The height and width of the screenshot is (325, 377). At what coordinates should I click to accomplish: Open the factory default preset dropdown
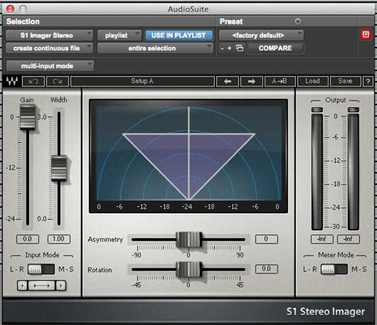(261, 35)
